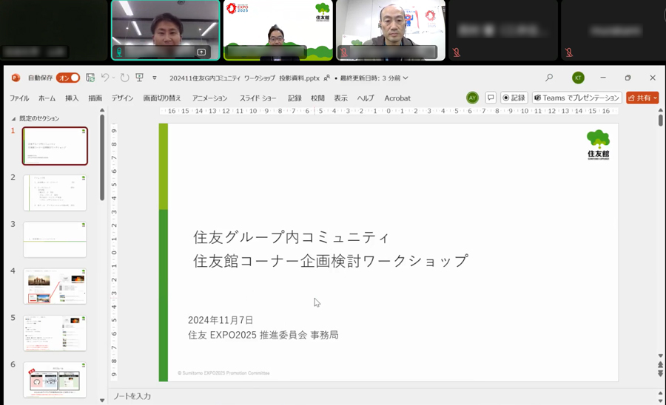Click the thumbnail pane scrollbar handle

[102, 157]
